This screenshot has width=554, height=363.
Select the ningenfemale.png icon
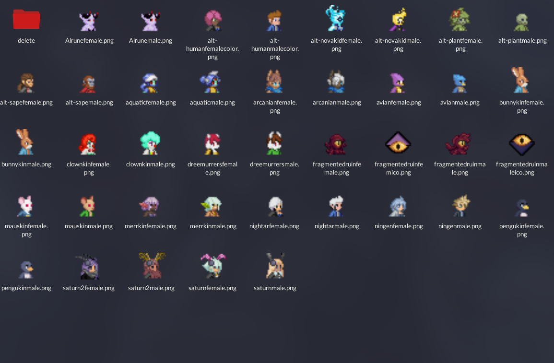point(398,206)
